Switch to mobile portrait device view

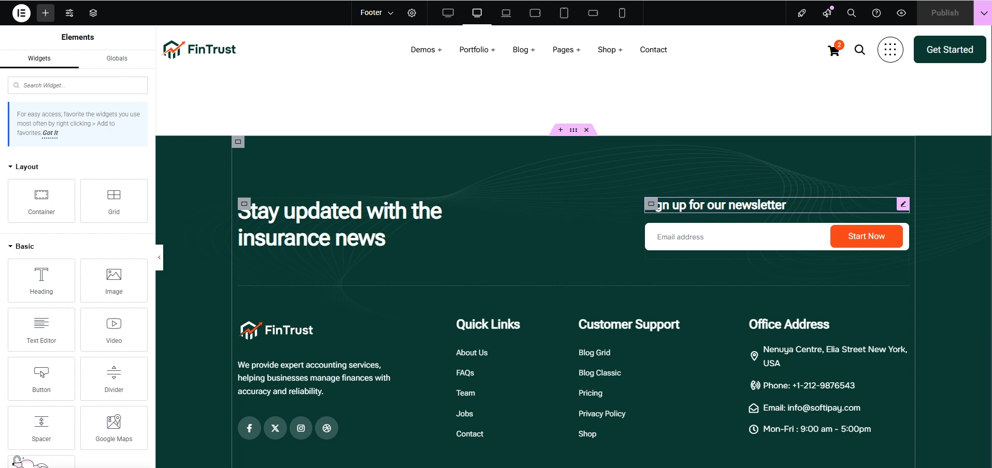[622, 13]
